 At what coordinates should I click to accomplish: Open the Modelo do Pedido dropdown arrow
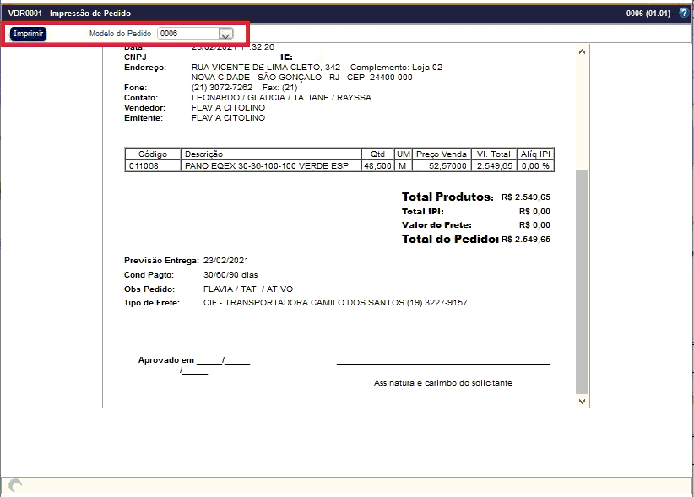[x=225, y=34]
